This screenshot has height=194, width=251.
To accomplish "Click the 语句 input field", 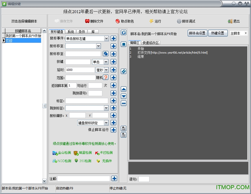I will (144, 179).
